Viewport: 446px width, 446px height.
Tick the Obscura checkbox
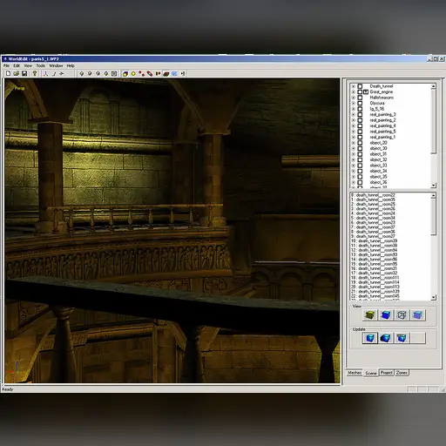point(360,103)
